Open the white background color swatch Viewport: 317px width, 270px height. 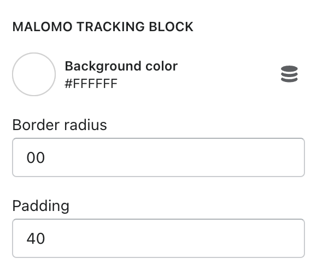point(34,74)
